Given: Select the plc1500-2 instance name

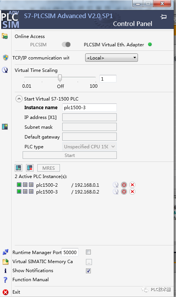Looking at the screenshot, I should tap(47, 185).
